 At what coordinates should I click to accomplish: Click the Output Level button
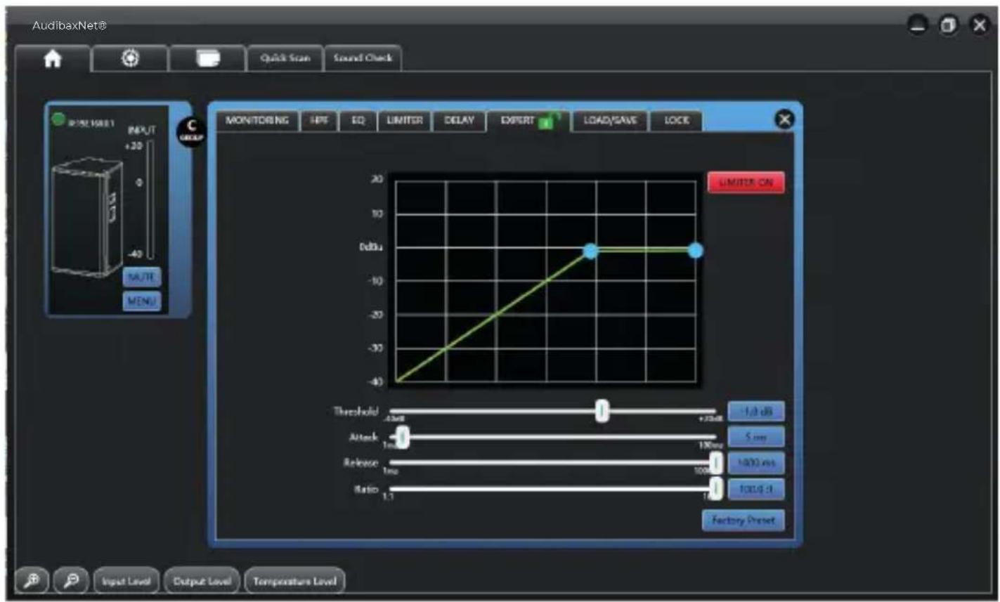click(x=202, y=581)
